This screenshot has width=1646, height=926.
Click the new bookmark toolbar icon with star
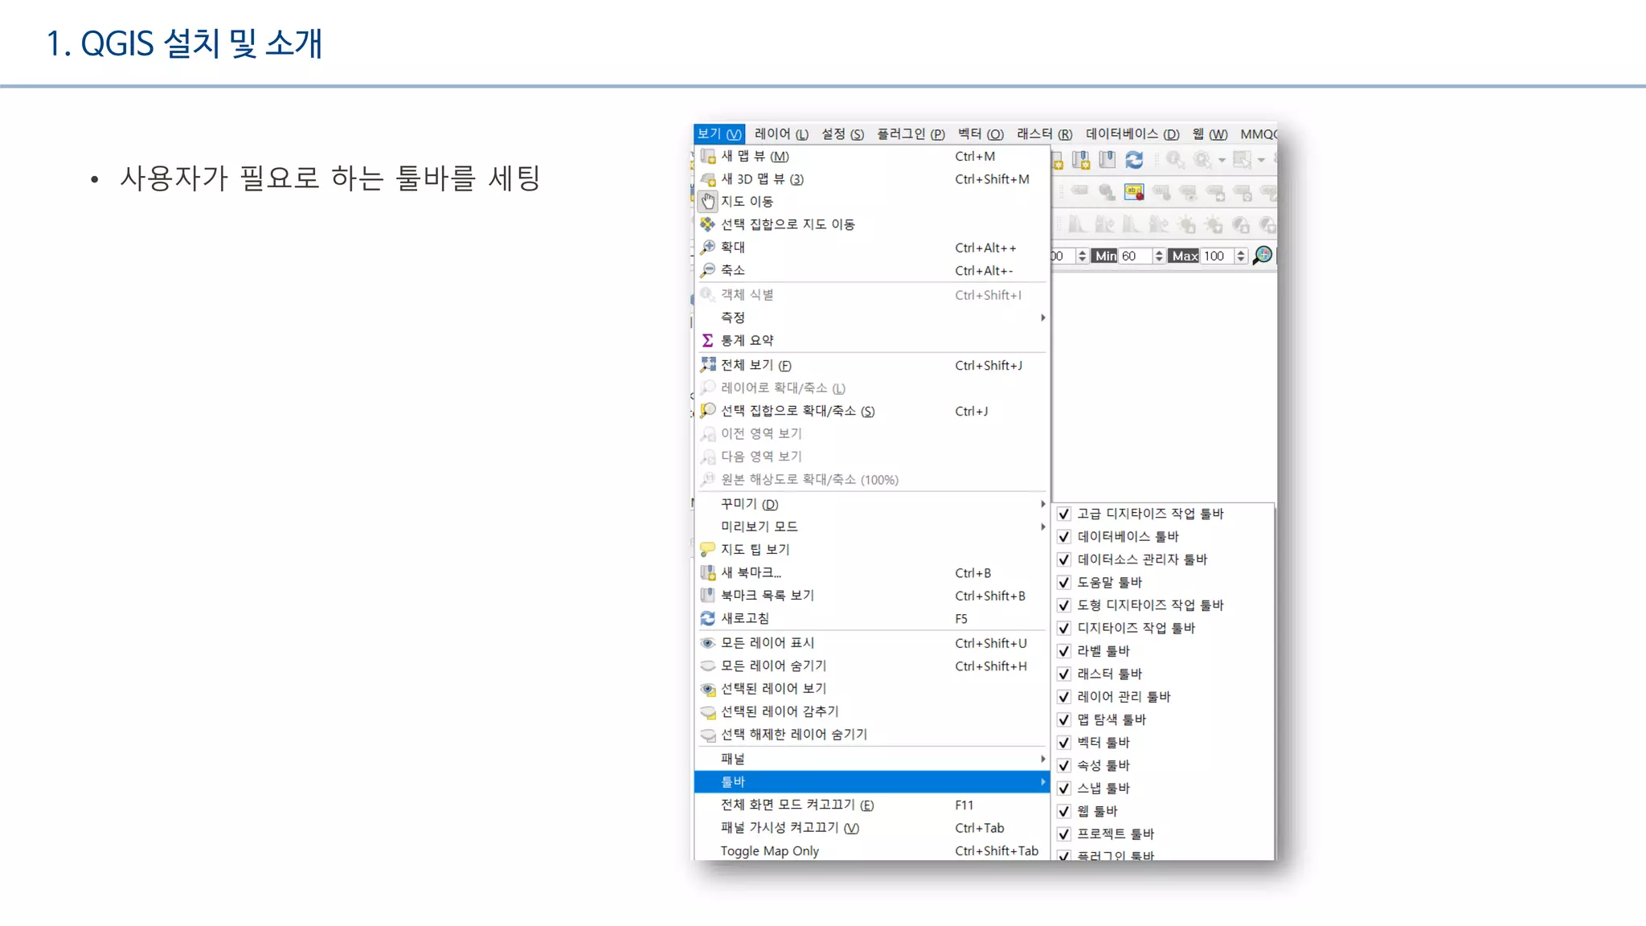1081,160
